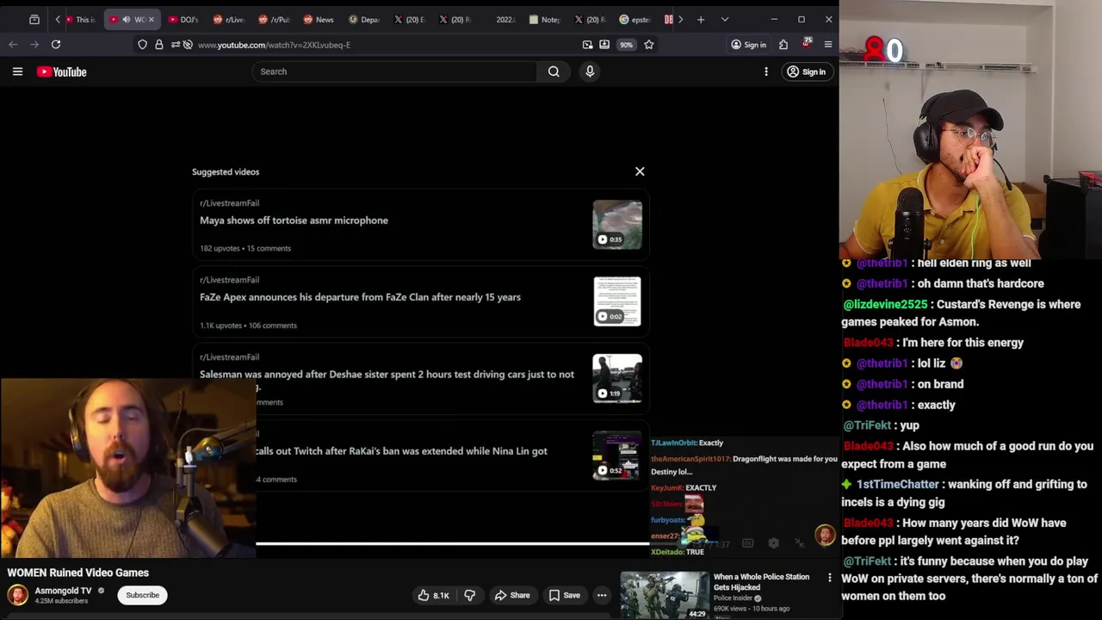This screenshot has height=620, width=1102.
Task: Dislike the video with thumbs down
Action: (469, 595)
